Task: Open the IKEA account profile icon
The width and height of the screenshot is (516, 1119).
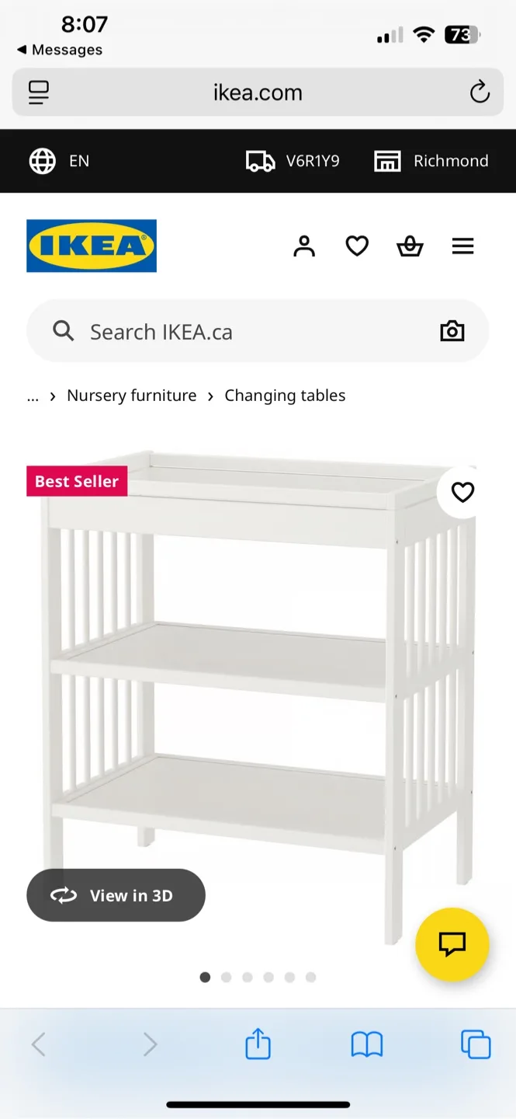Action: [x=304, y=246]
